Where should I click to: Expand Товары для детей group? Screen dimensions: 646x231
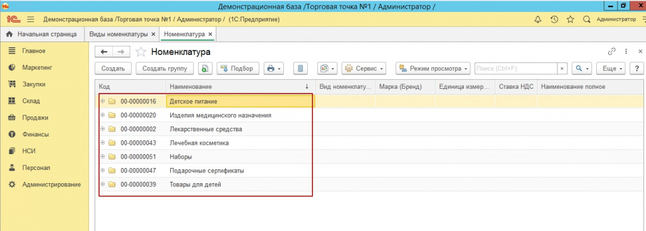(x=102, y=184)
